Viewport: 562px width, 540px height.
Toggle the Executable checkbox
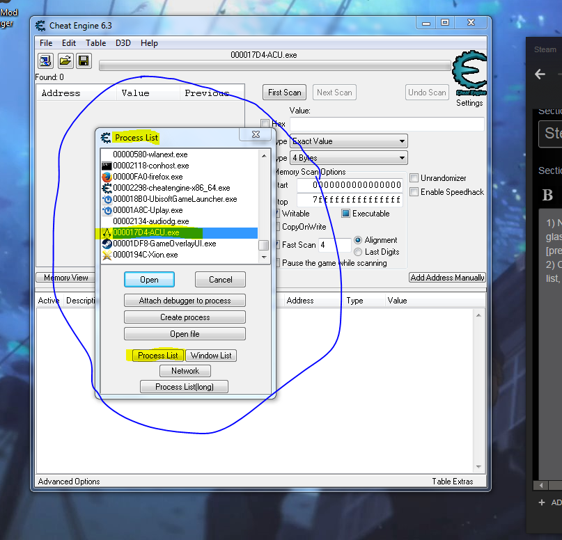click(x=345, y=214)
